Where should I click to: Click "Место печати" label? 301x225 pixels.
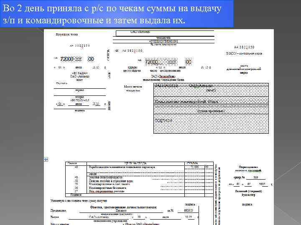click(133, 87)
